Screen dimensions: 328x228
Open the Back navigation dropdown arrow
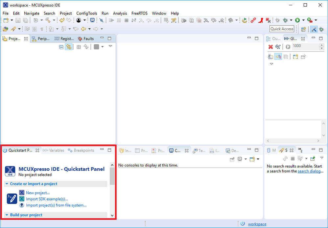click(89, 29)
